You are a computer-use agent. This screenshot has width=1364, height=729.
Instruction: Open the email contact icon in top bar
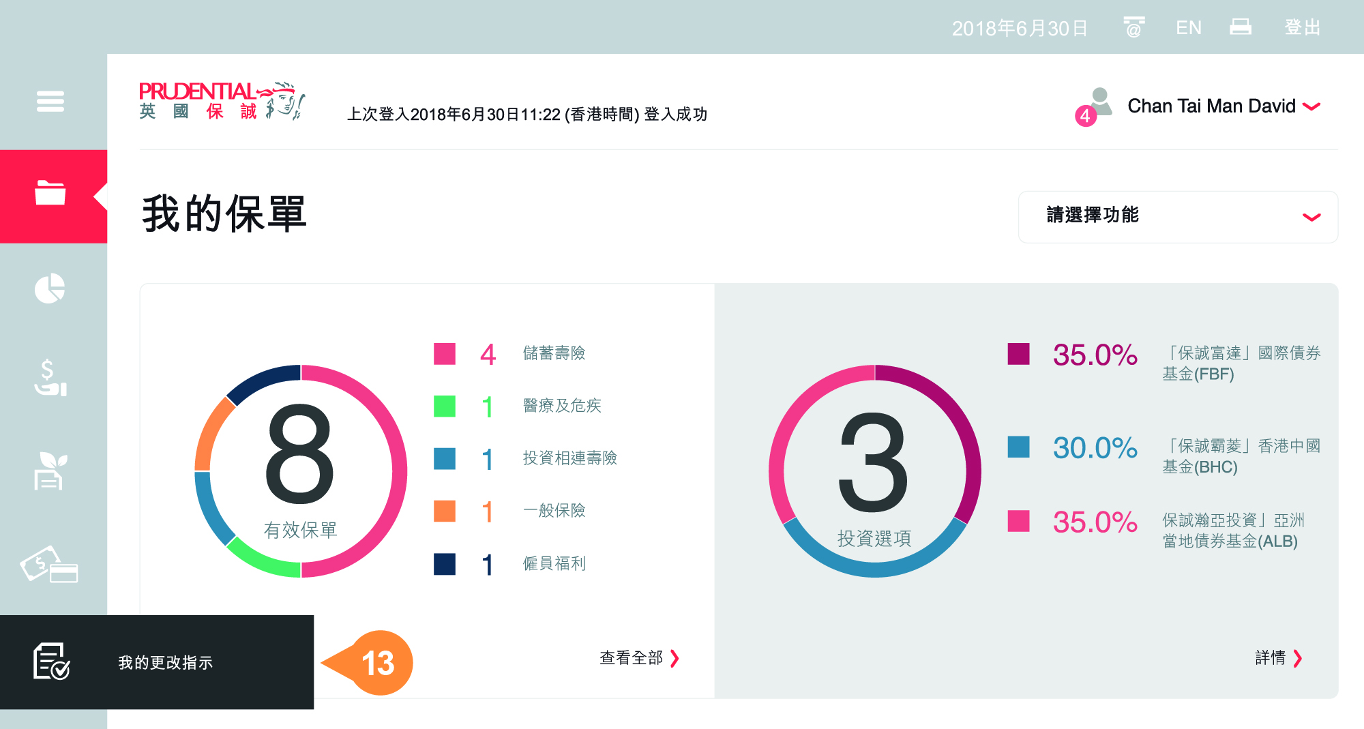click(1133, 27)
